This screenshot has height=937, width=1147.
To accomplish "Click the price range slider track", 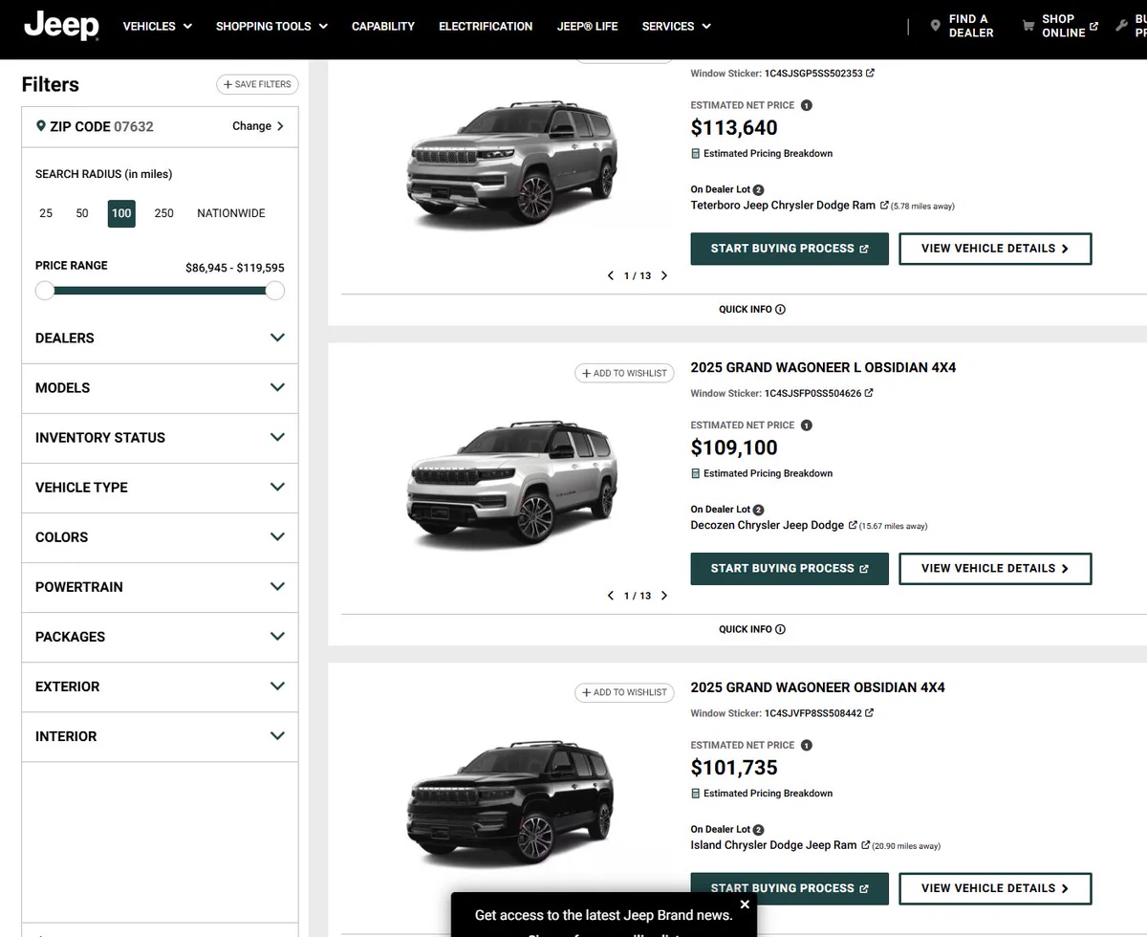I will (x=160, y=291).
